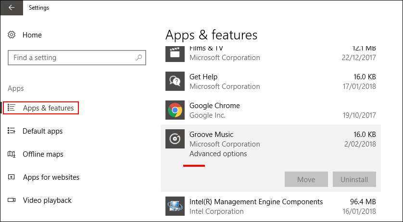Click the 96.4 MB size value

click(363, 201)
